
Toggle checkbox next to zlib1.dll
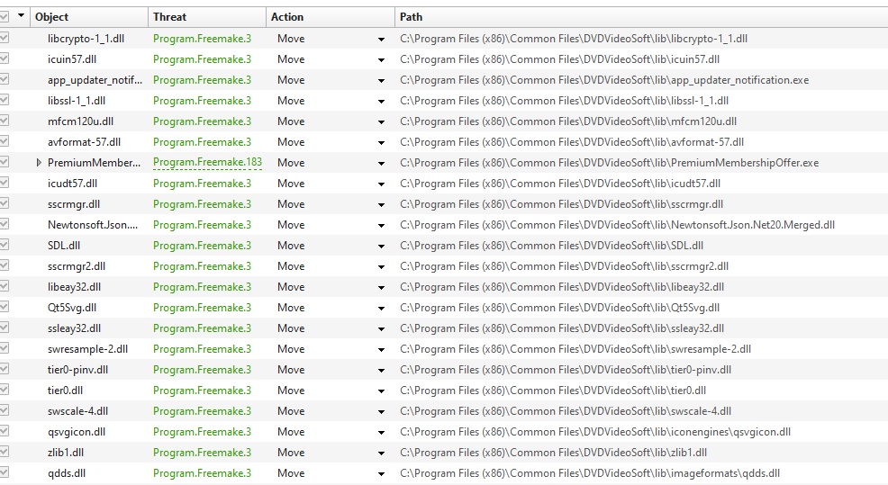[5, 452]
